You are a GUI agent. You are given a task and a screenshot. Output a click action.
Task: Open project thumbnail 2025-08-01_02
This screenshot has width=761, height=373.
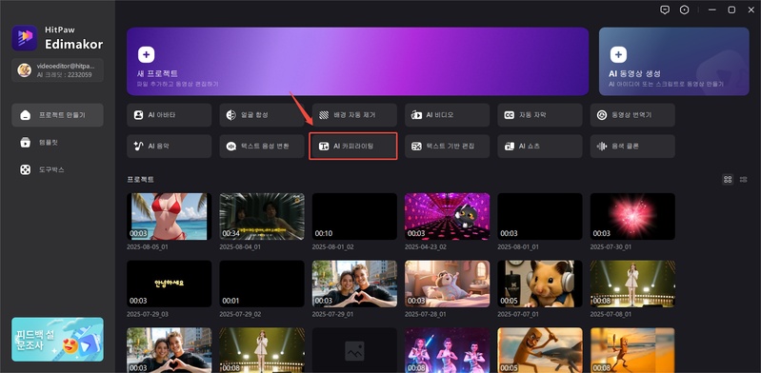click(x=354, y=216)
